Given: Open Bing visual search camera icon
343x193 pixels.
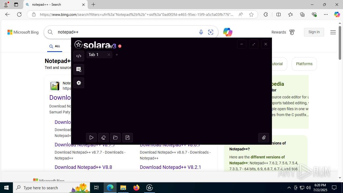Looking at the screenshot, I should 211,32.
